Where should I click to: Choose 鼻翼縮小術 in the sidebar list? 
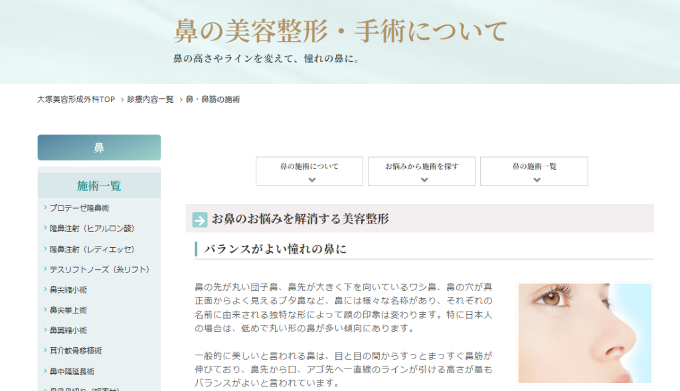pos(68,331)
